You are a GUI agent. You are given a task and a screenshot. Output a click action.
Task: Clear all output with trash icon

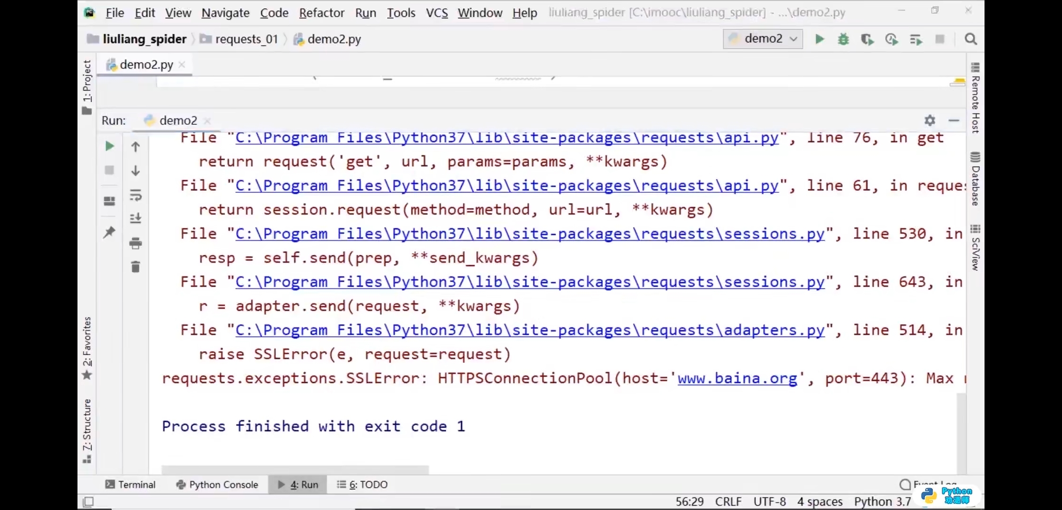[136, 267]
